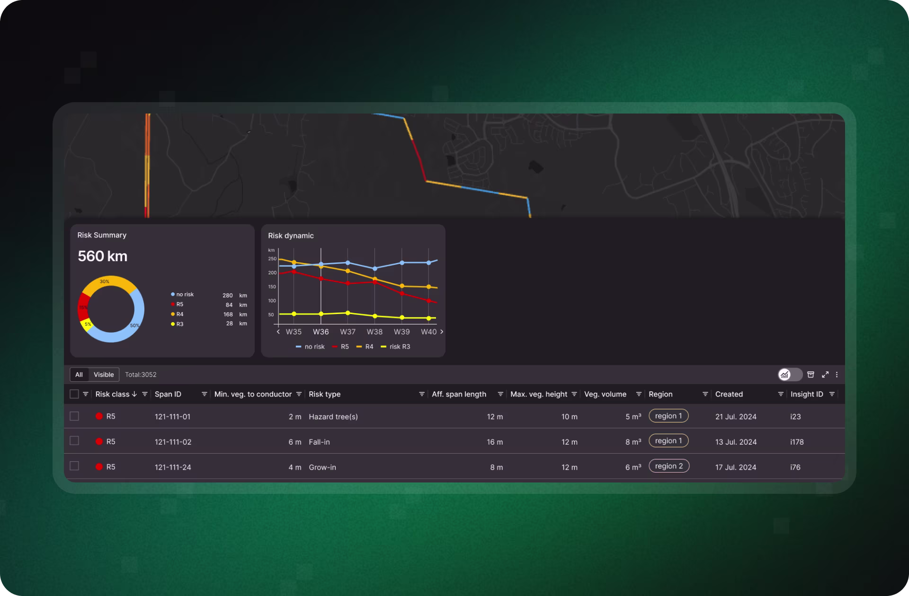The width and height of the screenshot is (909, 596).
Task: Click the region 2 tag
Action: click(668, 466)
